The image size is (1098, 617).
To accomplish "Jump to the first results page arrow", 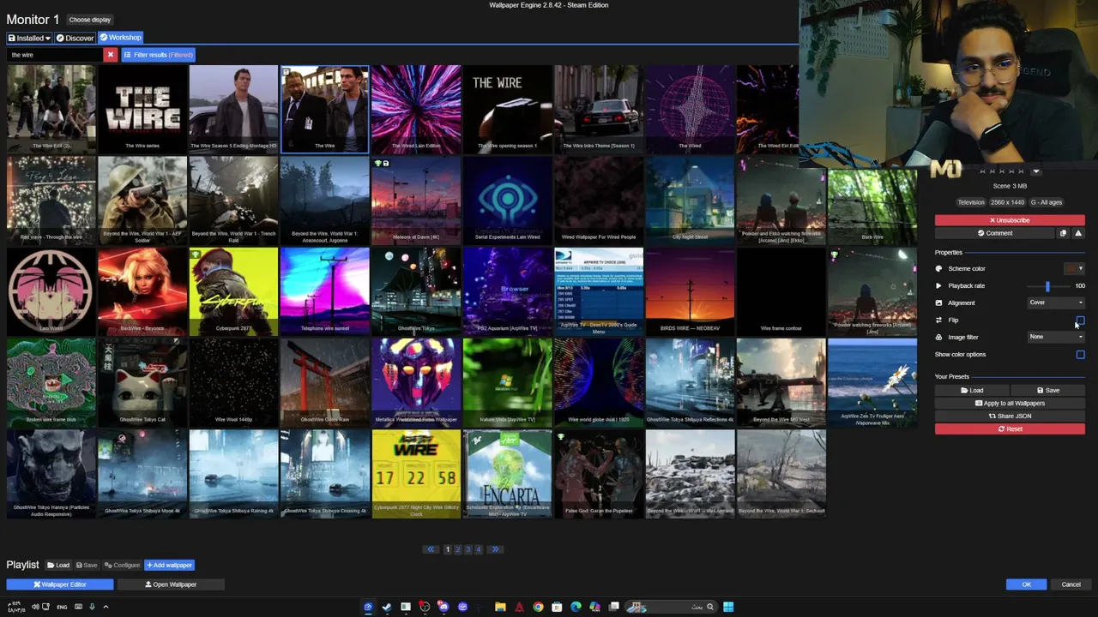I will pos(431,549).
